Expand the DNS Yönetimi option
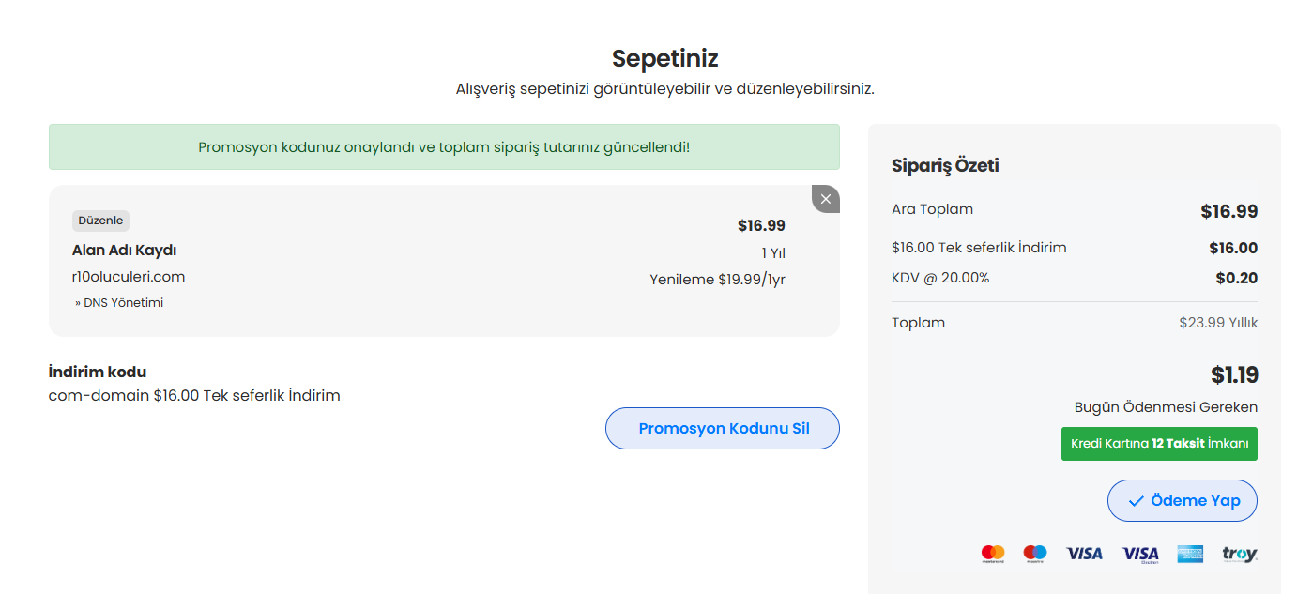 click(x=119, y=303)
